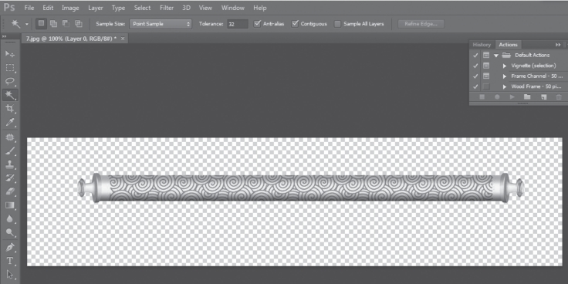Enable Sample All Layers checkbox

click(x=337, y=24)
